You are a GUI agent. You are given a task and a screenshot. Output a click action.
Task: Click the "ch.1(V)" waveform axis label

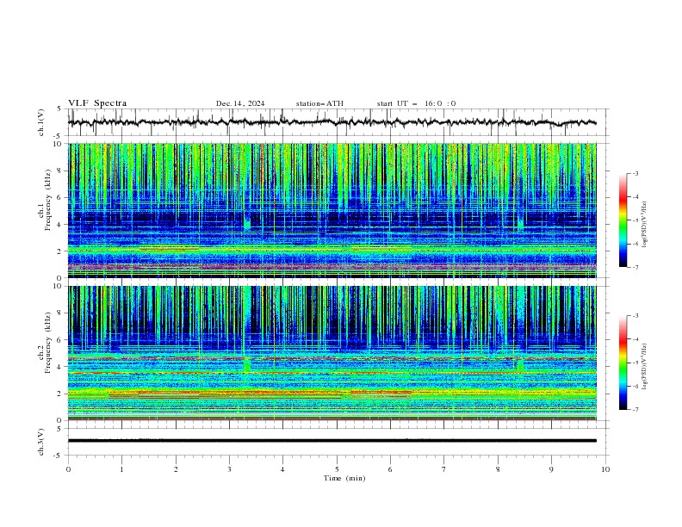point(41,122)
